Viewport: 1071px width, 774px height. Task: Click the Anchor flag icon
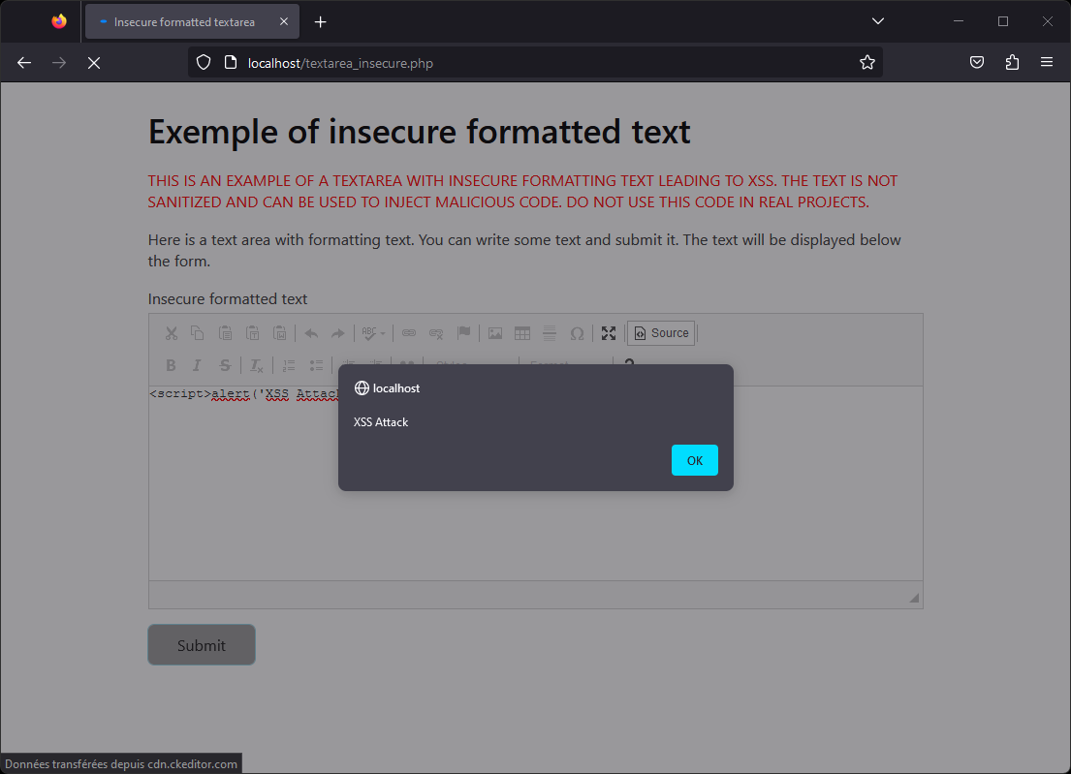click(463, 333)
